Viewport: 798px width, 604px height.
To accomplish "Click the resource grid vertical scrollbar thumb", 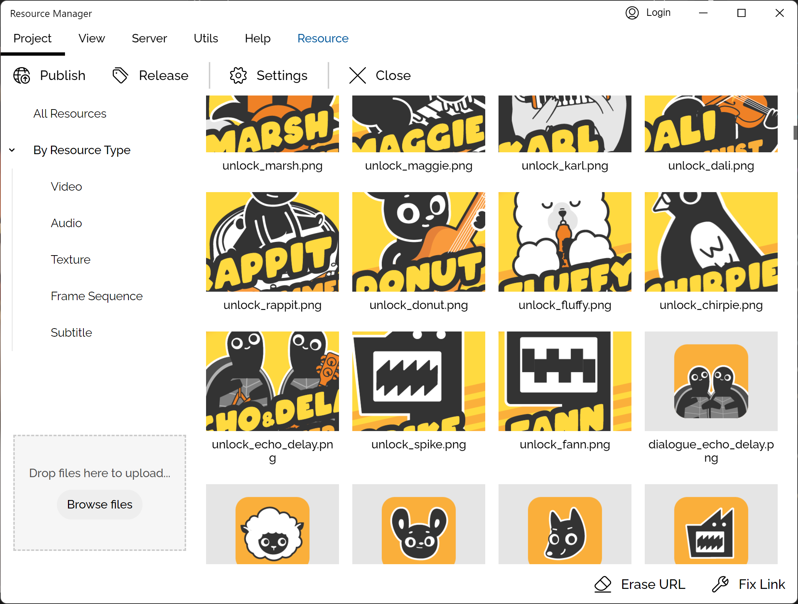I will point(795,133).
